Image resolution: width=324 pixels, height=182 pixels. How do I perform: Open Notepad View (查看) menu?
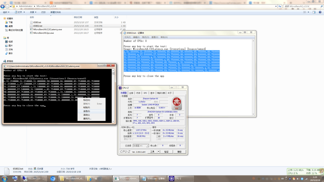(x=155, y=37)
